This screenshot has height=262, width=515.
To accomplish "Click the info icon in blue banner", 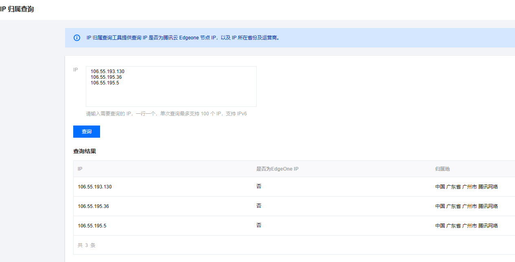I will (x=77, y=38).
